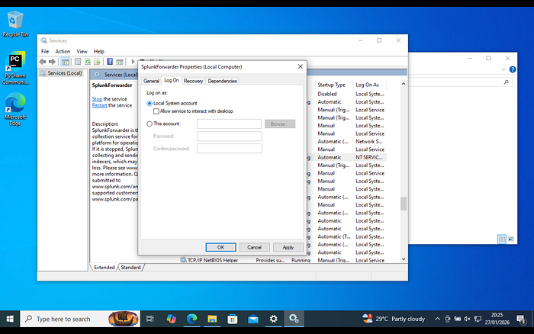Open Mail app from the taskbar
Image resolution: width=534 pixels, height=334 pixels.
coord(253,319)
